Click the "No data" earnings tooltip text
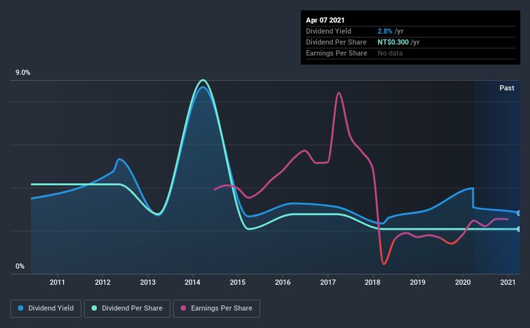Image resolution: width=530 pixels, height=328 pixels. point(390,53)
